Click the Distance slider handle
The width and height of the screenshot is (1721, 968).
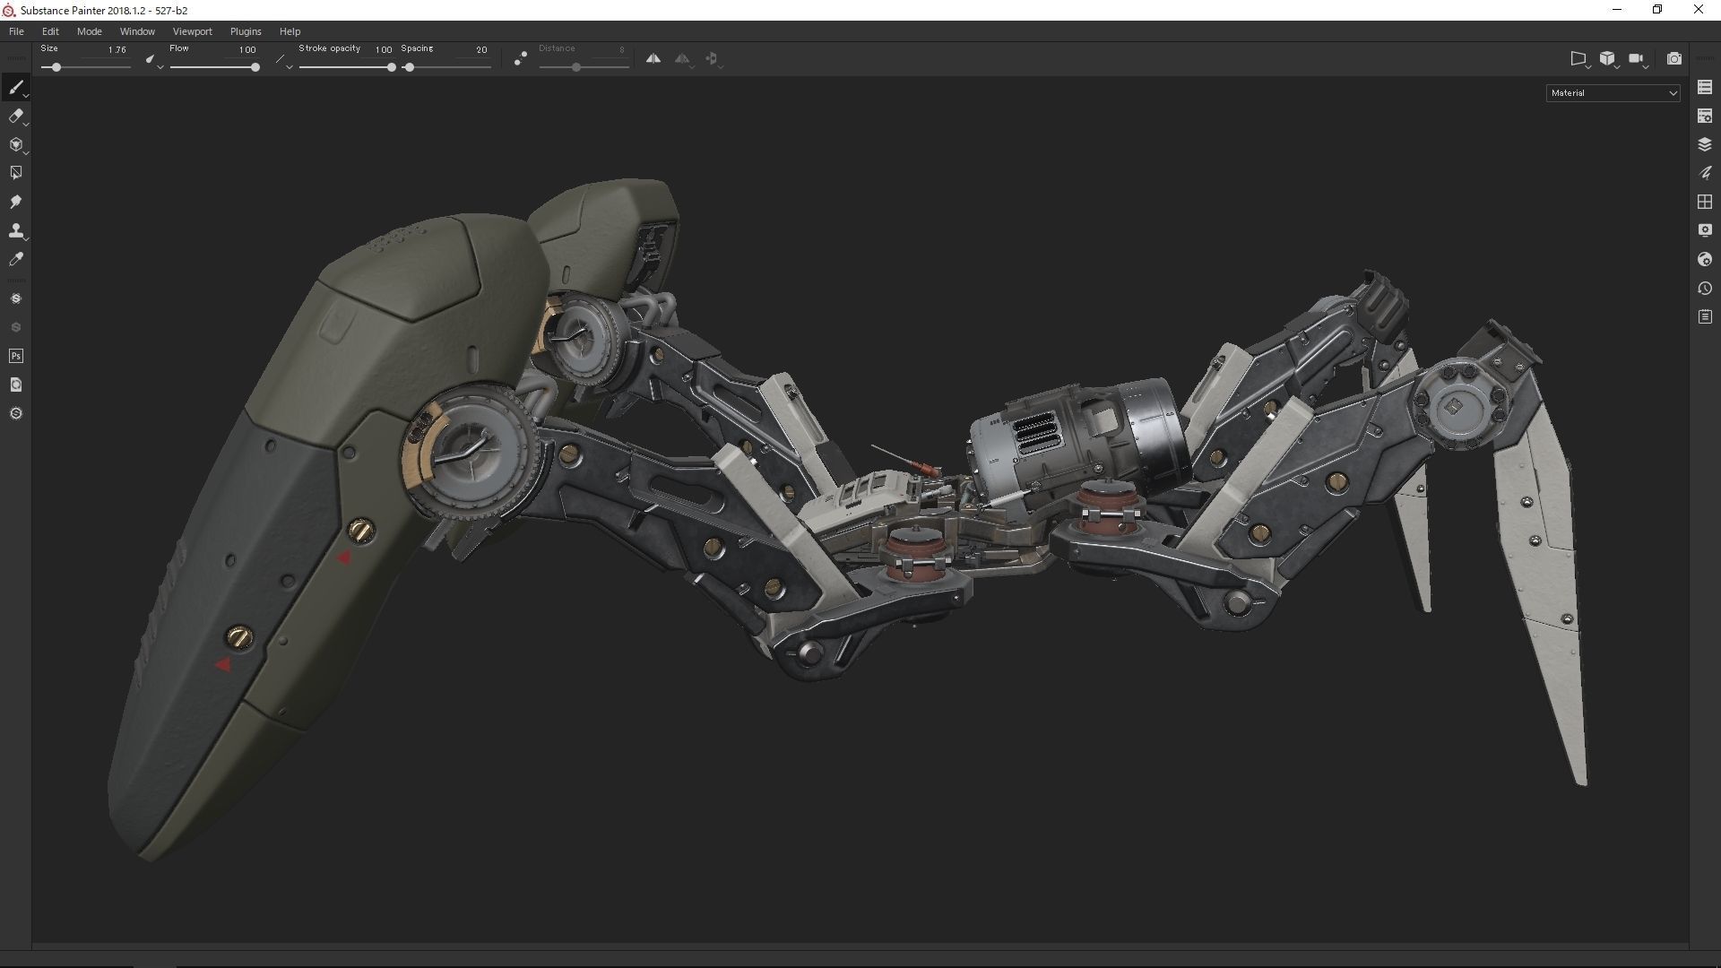click(576, 67)
